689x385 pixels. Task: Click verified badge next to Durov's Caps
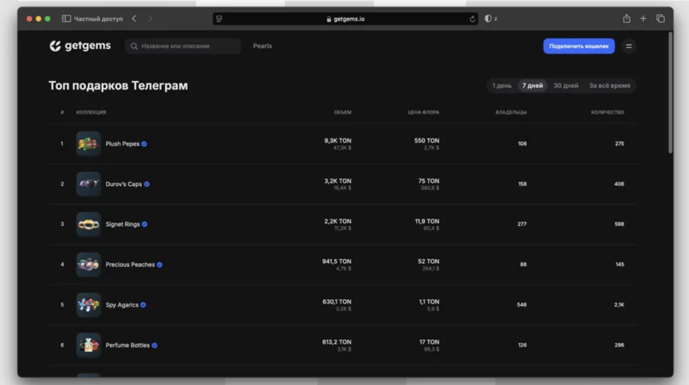coord(146,184)
